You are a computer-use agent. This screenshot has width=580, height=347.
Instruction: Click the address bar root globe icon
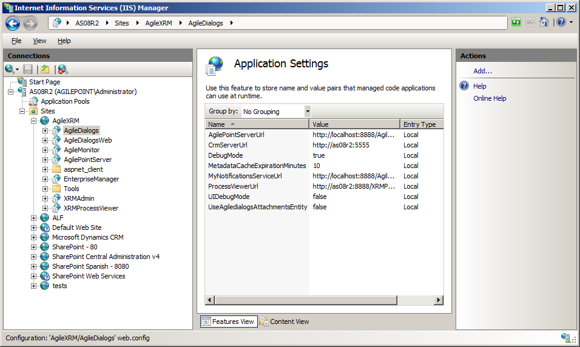[x=56, y=23]
